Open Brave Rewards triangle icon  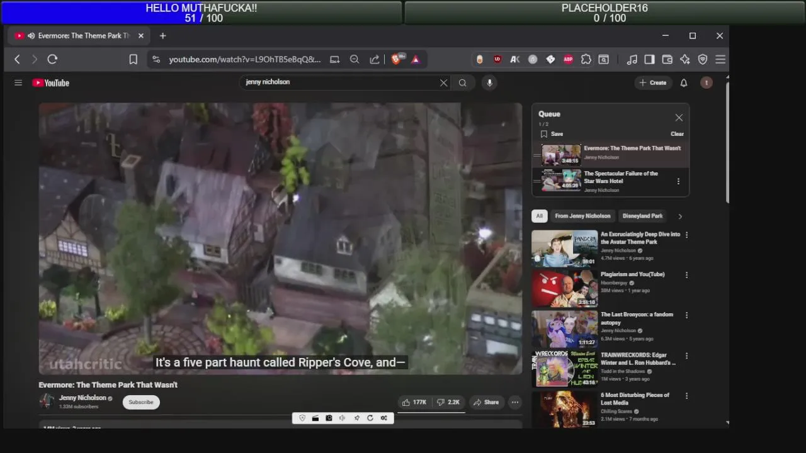416,59
